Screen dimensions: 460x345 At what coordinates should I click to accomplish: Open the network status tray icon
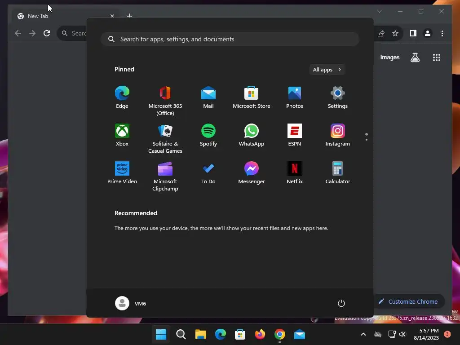(392, 334)
